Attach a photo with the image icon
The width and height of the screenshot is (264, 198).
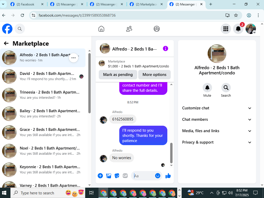109,176
